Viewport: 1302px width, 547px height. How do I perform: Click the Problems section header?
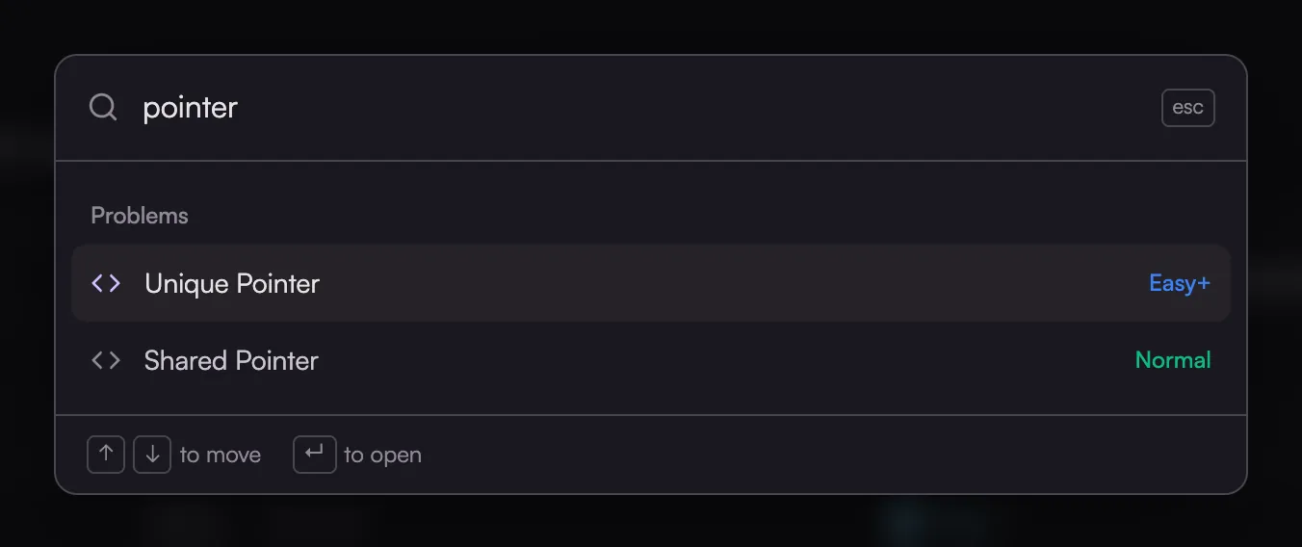(x=140, y=216)
